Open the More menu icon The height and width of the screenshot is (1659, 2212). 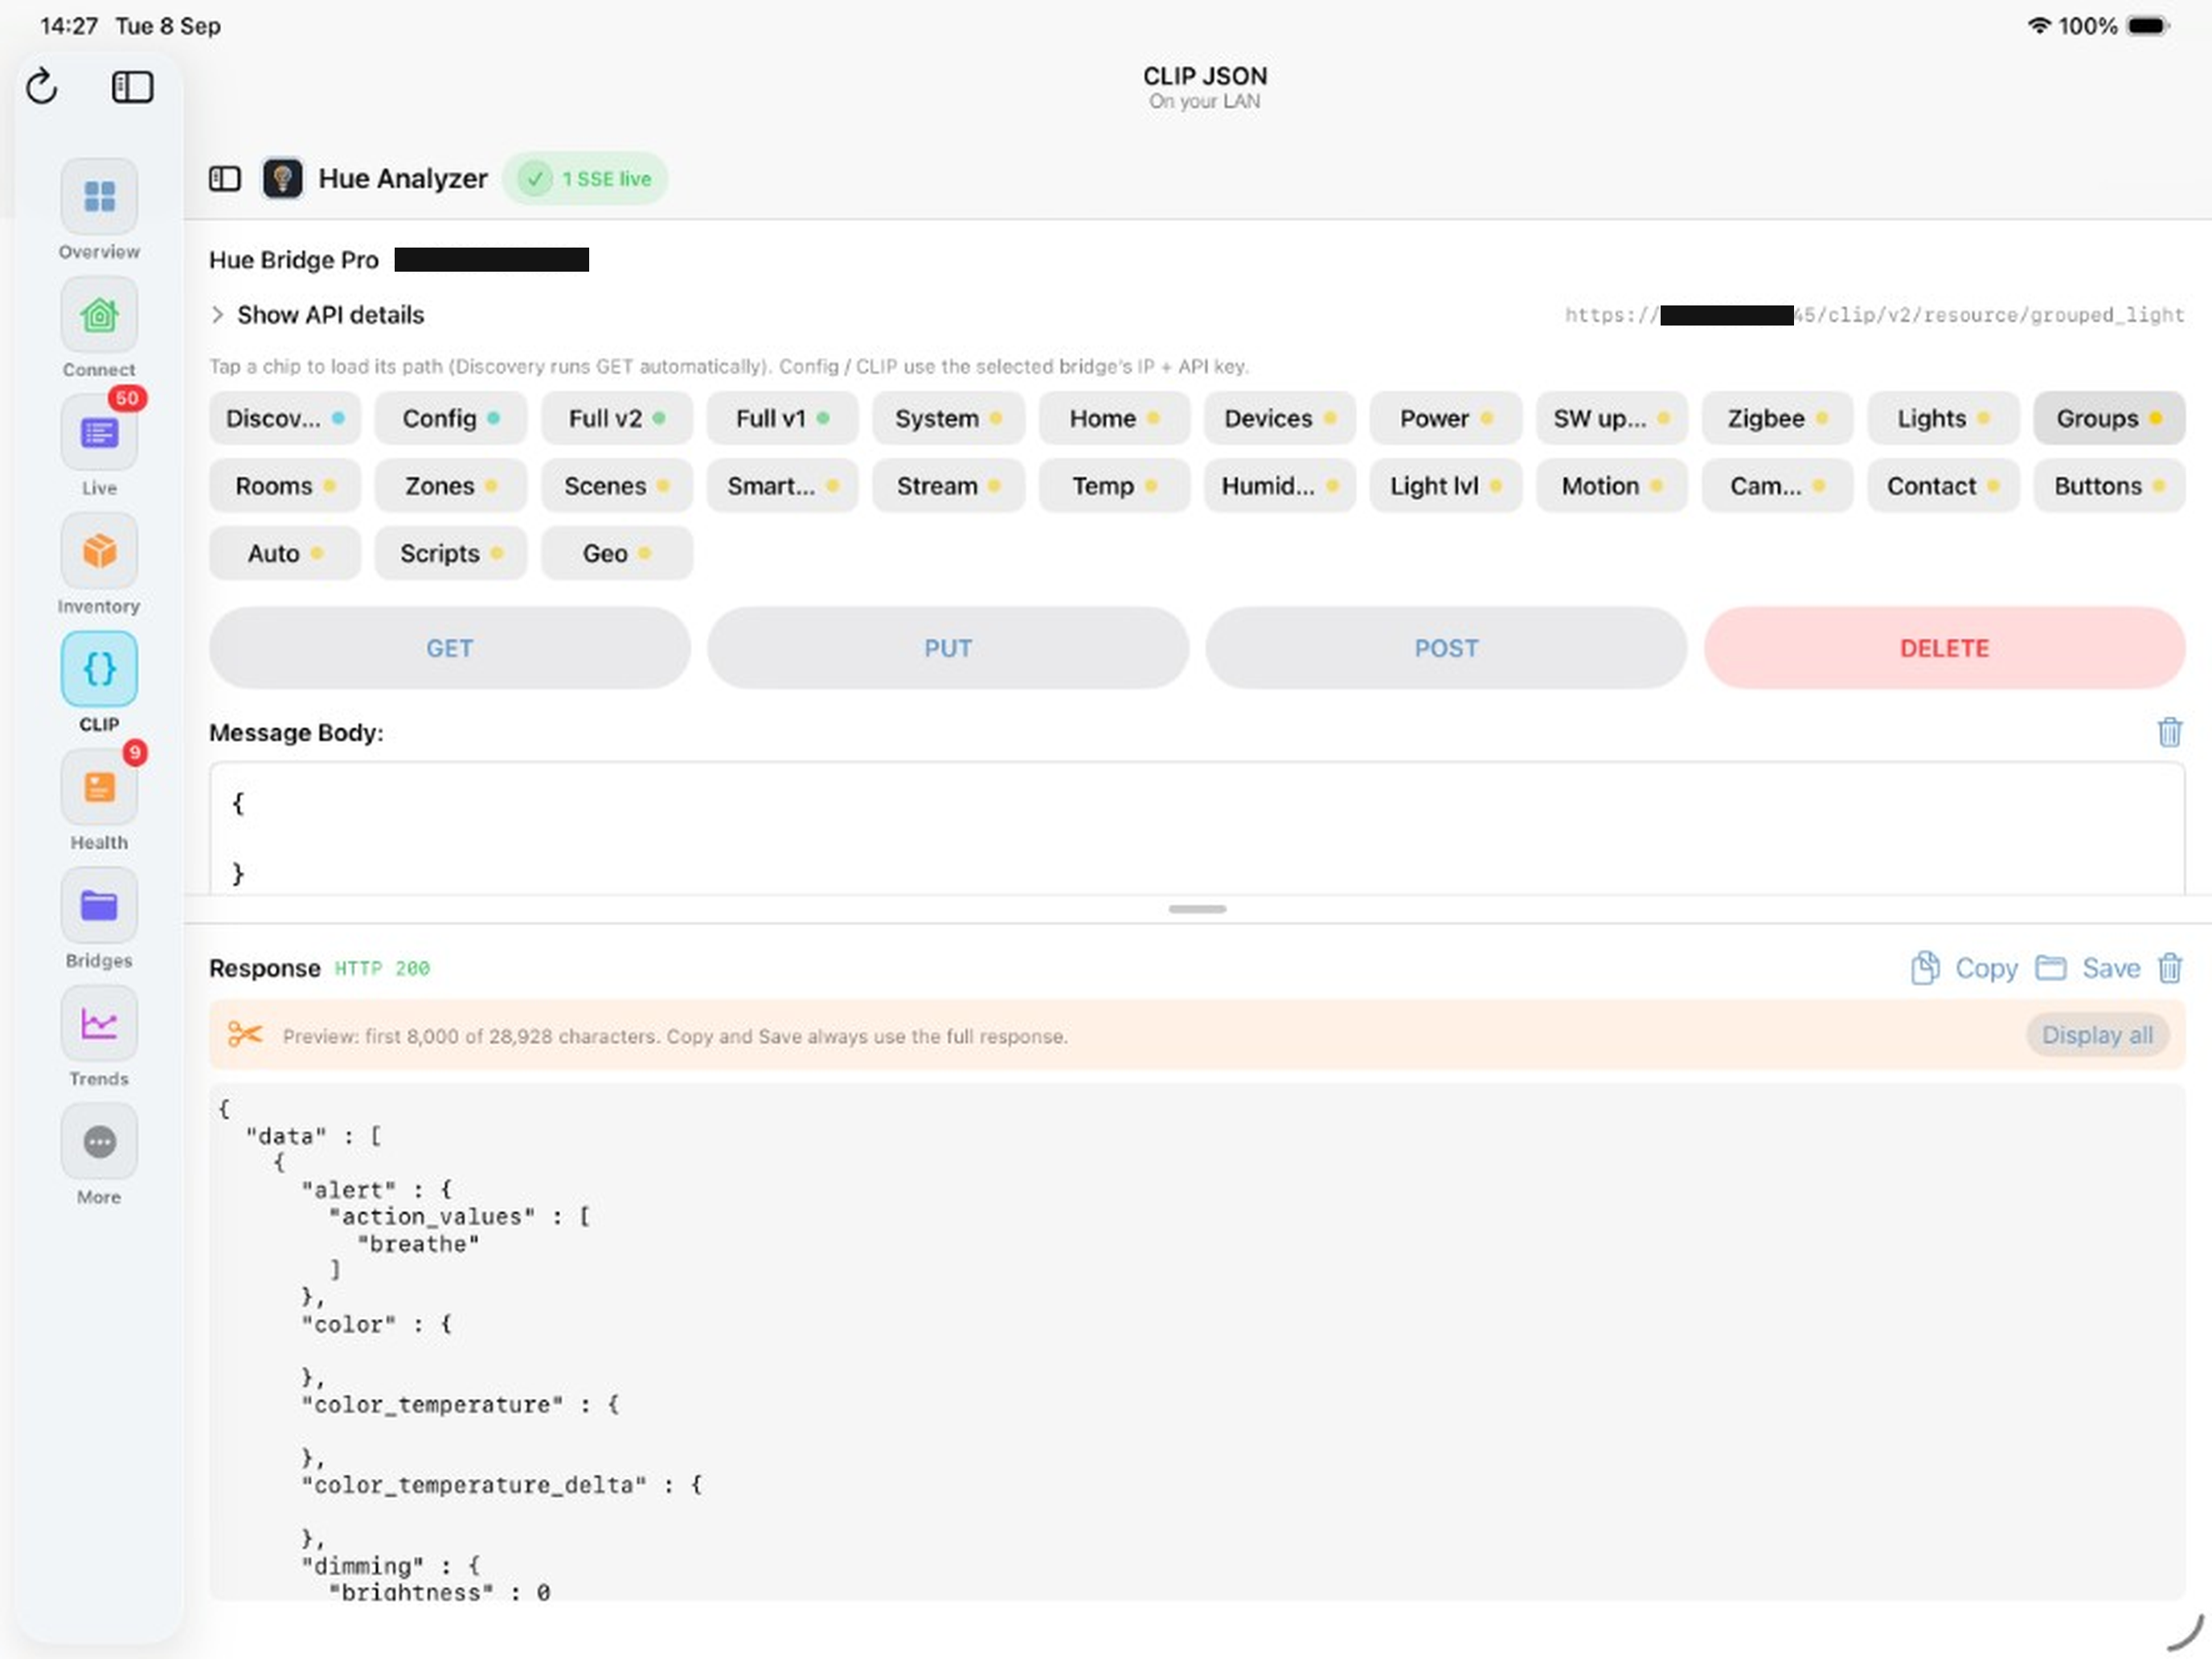click(99, 1141)
